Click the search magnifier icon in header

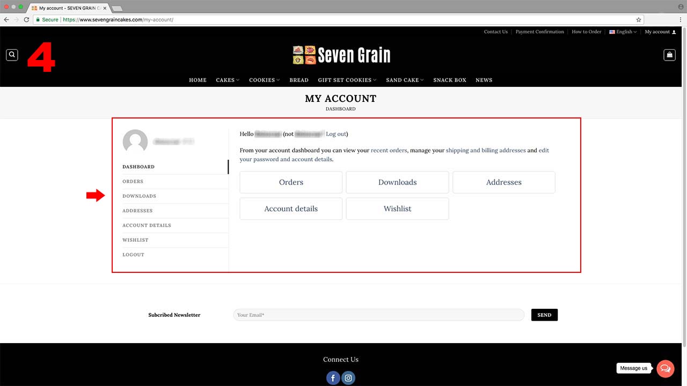point(12,55)
